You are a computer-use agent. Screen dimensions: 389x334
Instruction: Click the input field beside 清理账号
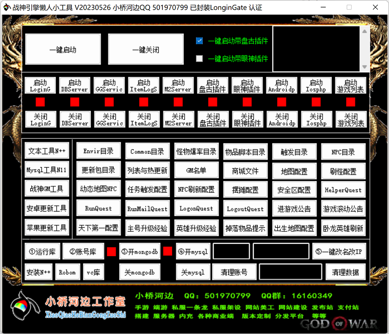coord(290,272)
